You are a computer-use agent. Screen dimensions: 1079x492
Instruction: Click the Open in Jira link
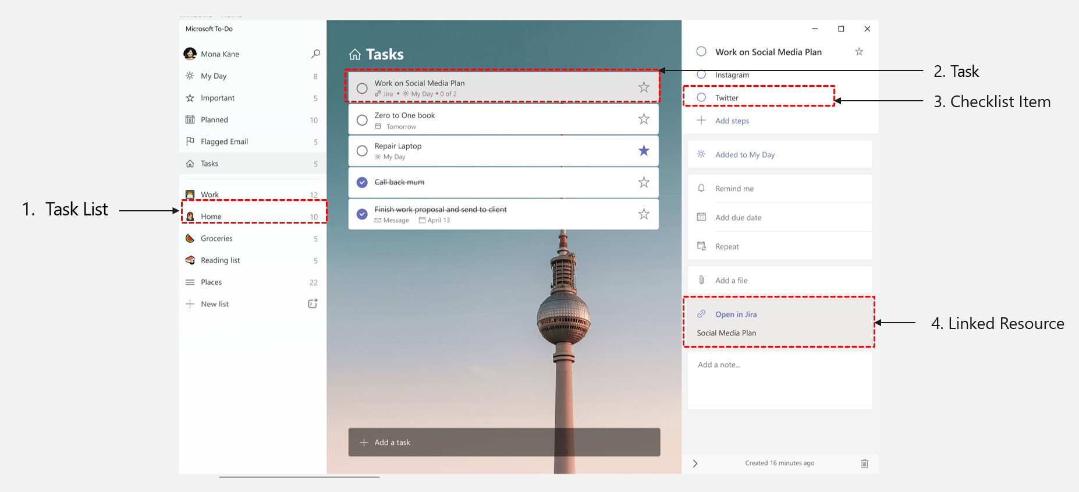point(736,314)
